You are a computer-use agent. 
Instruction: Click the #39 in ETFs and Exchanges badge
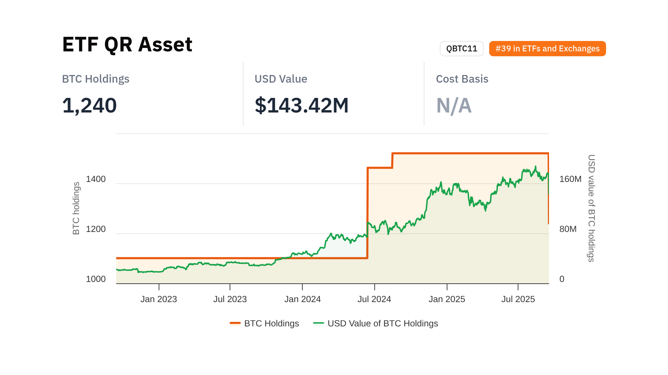[547, 49]
